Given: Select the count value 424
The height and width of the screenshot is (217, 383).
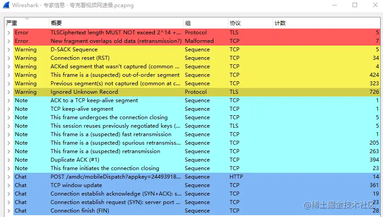Looking at the screenshot, I should [x=374, y=75].
